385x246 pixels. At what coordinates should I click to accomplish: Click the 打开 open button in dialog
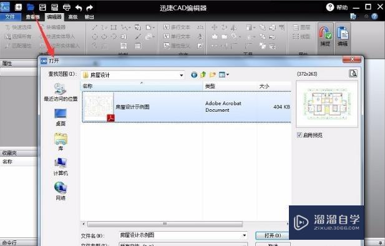click(272, 235)
